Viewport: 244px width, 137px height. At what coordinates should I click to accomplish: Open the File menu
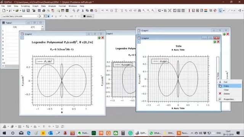pos(3,6)
